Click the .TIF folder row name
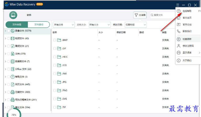The image size is (201, 117). (x=64, y=107)
